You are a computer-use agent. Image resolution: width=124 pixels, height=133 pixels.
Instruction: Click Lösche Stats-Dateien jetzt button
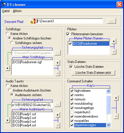[93, 73]
